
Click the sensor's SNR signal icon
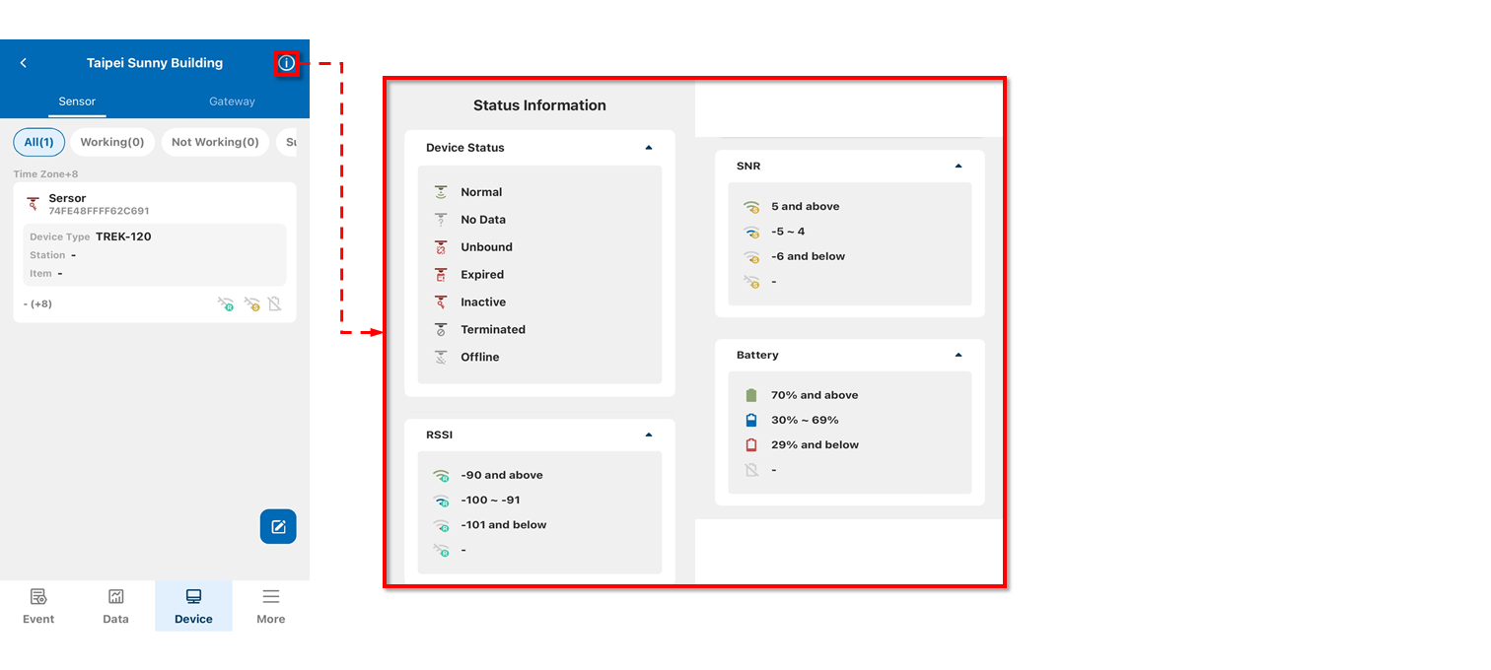tap(251, 304)
